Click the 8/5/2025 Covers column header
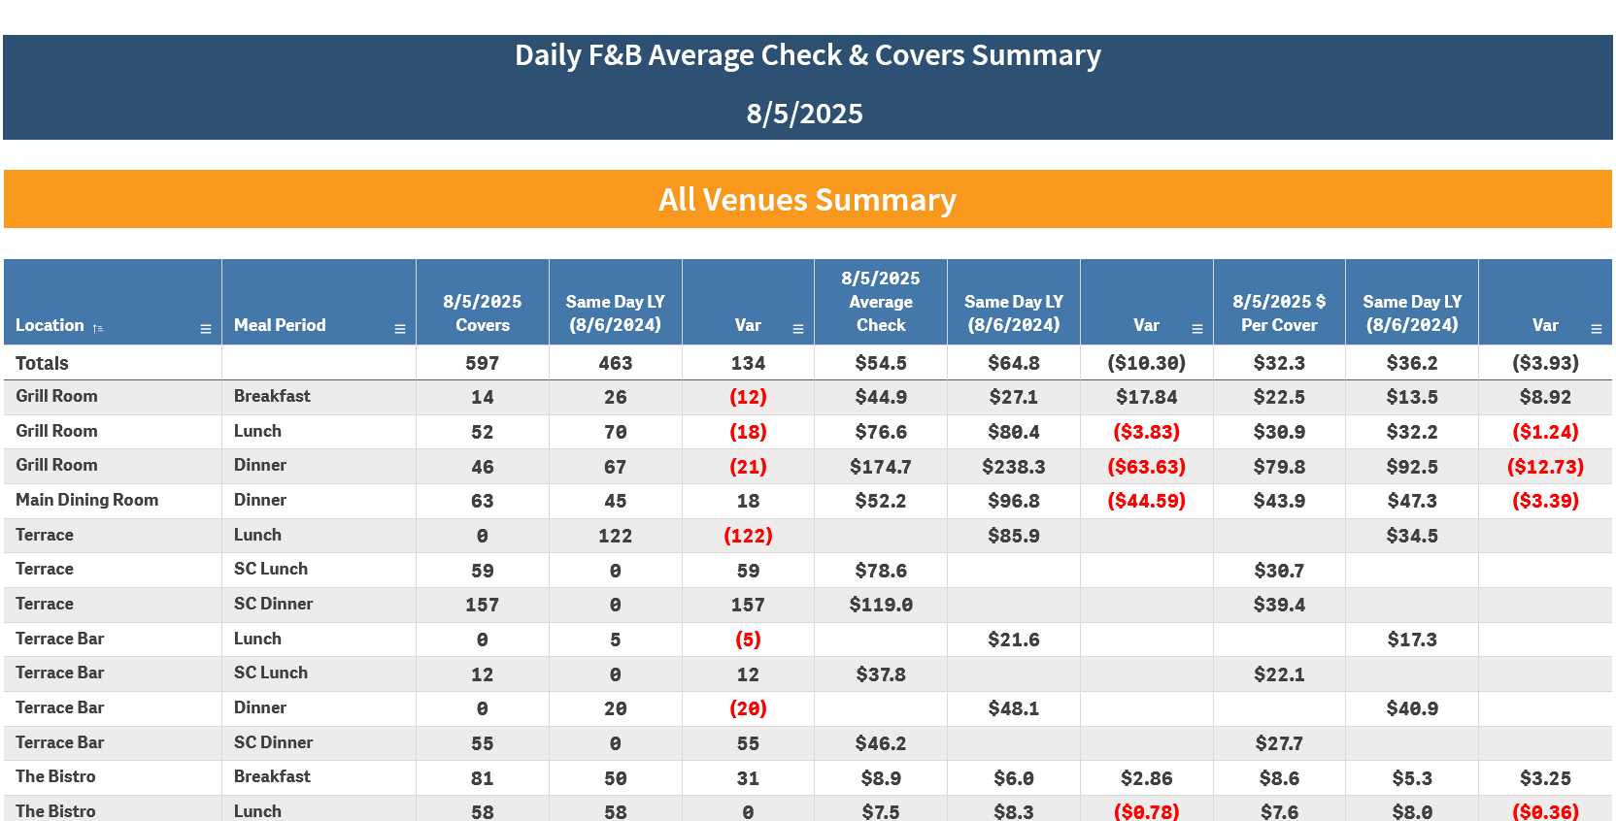 [483, 313]
